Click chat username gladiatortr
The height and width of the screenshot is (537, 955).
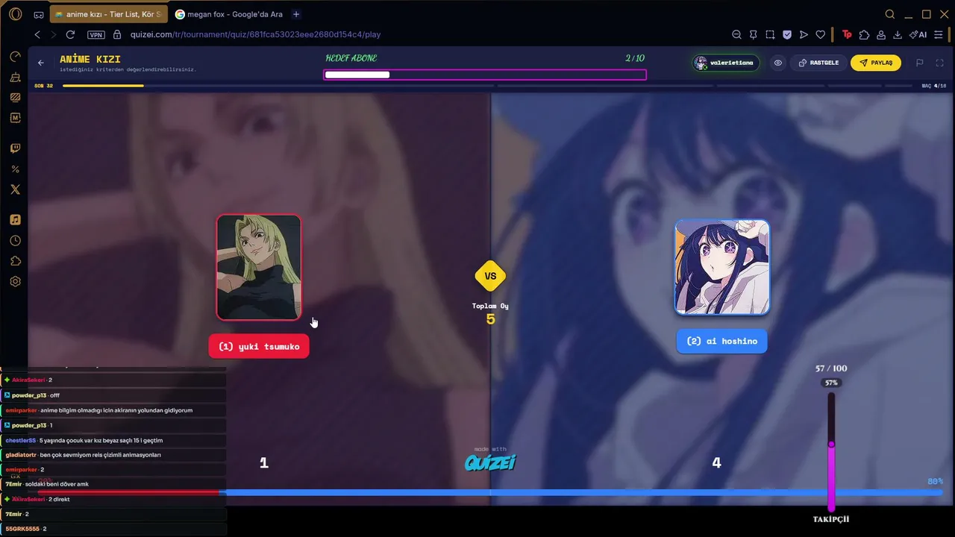click(x=21, y=455)
